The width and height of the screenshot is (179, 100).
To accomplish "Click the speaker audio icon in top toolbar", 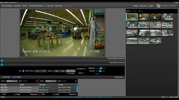I will point(45,6).
